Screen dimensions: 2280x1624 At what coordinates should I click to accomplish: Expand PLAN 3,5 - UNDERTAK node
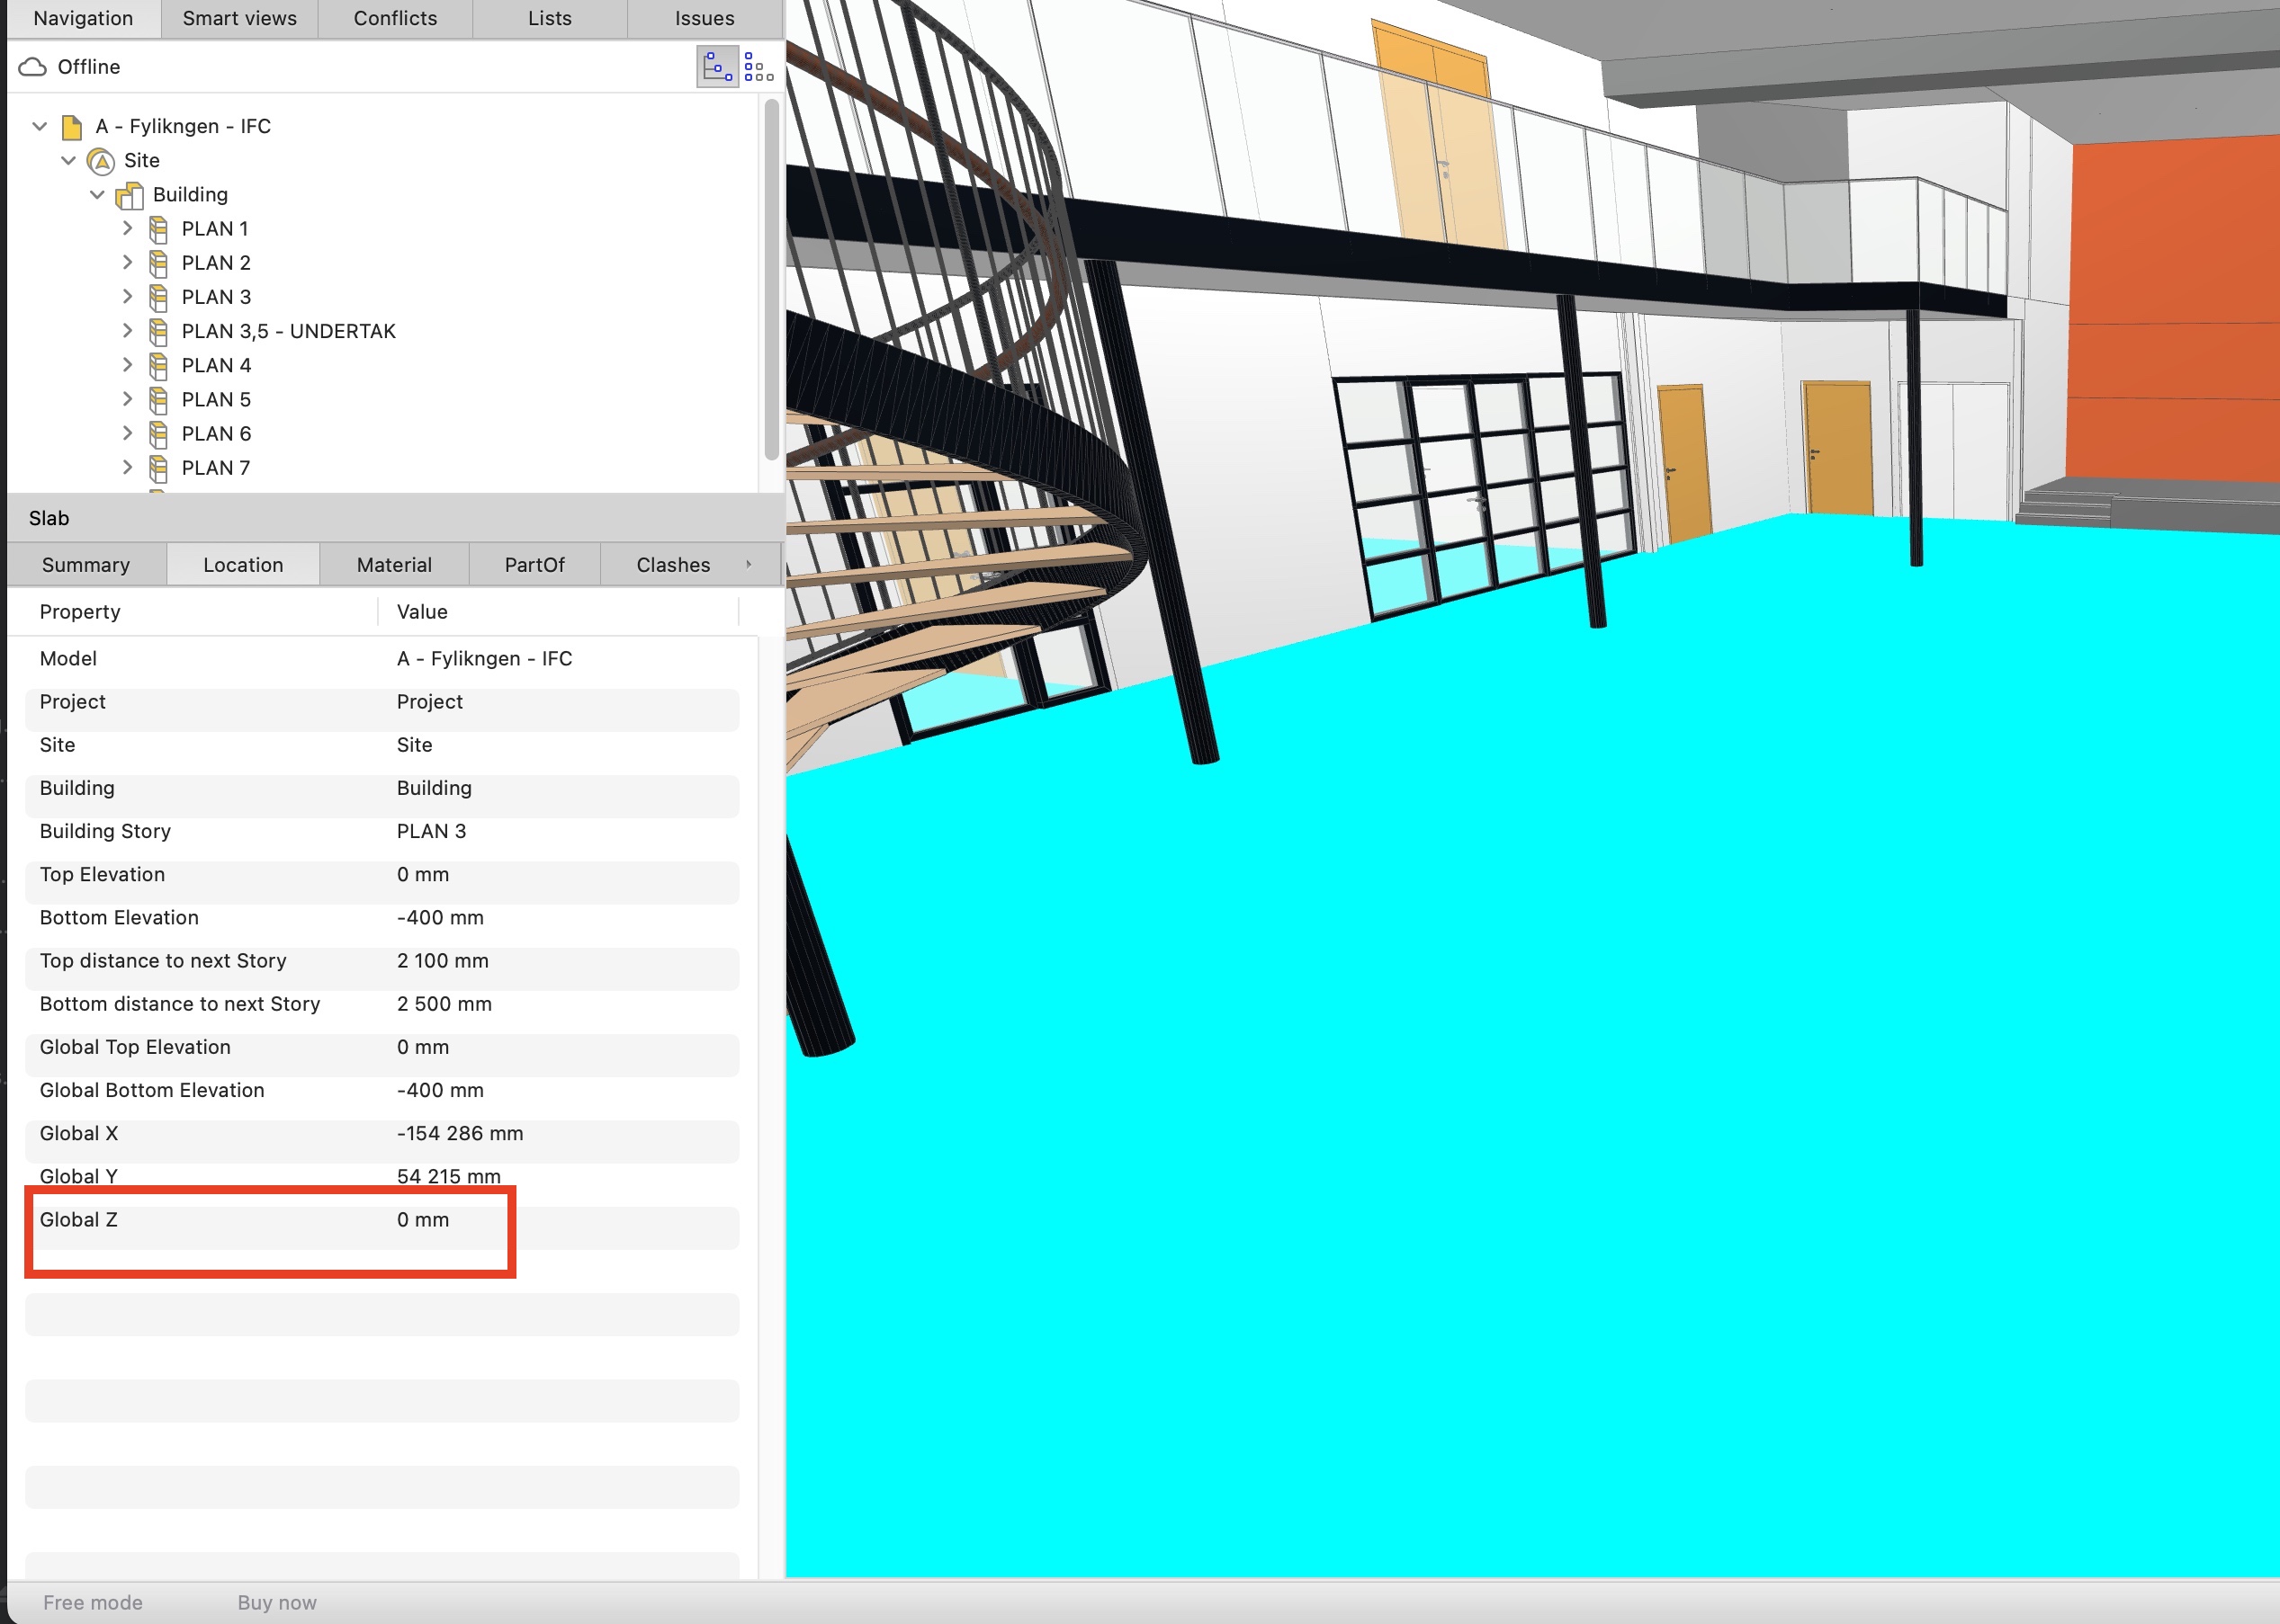point(127,331)
